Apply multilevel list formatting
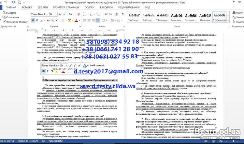The image size is (244, 144). click(x=98, y=14)
